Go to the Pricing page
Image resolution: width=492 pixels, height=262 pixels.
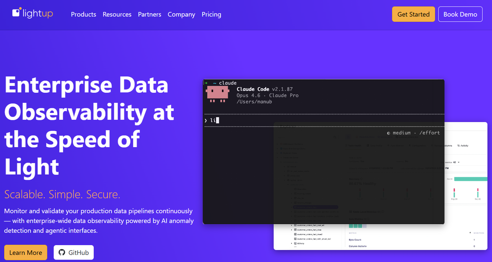click(x=211, y=14)
